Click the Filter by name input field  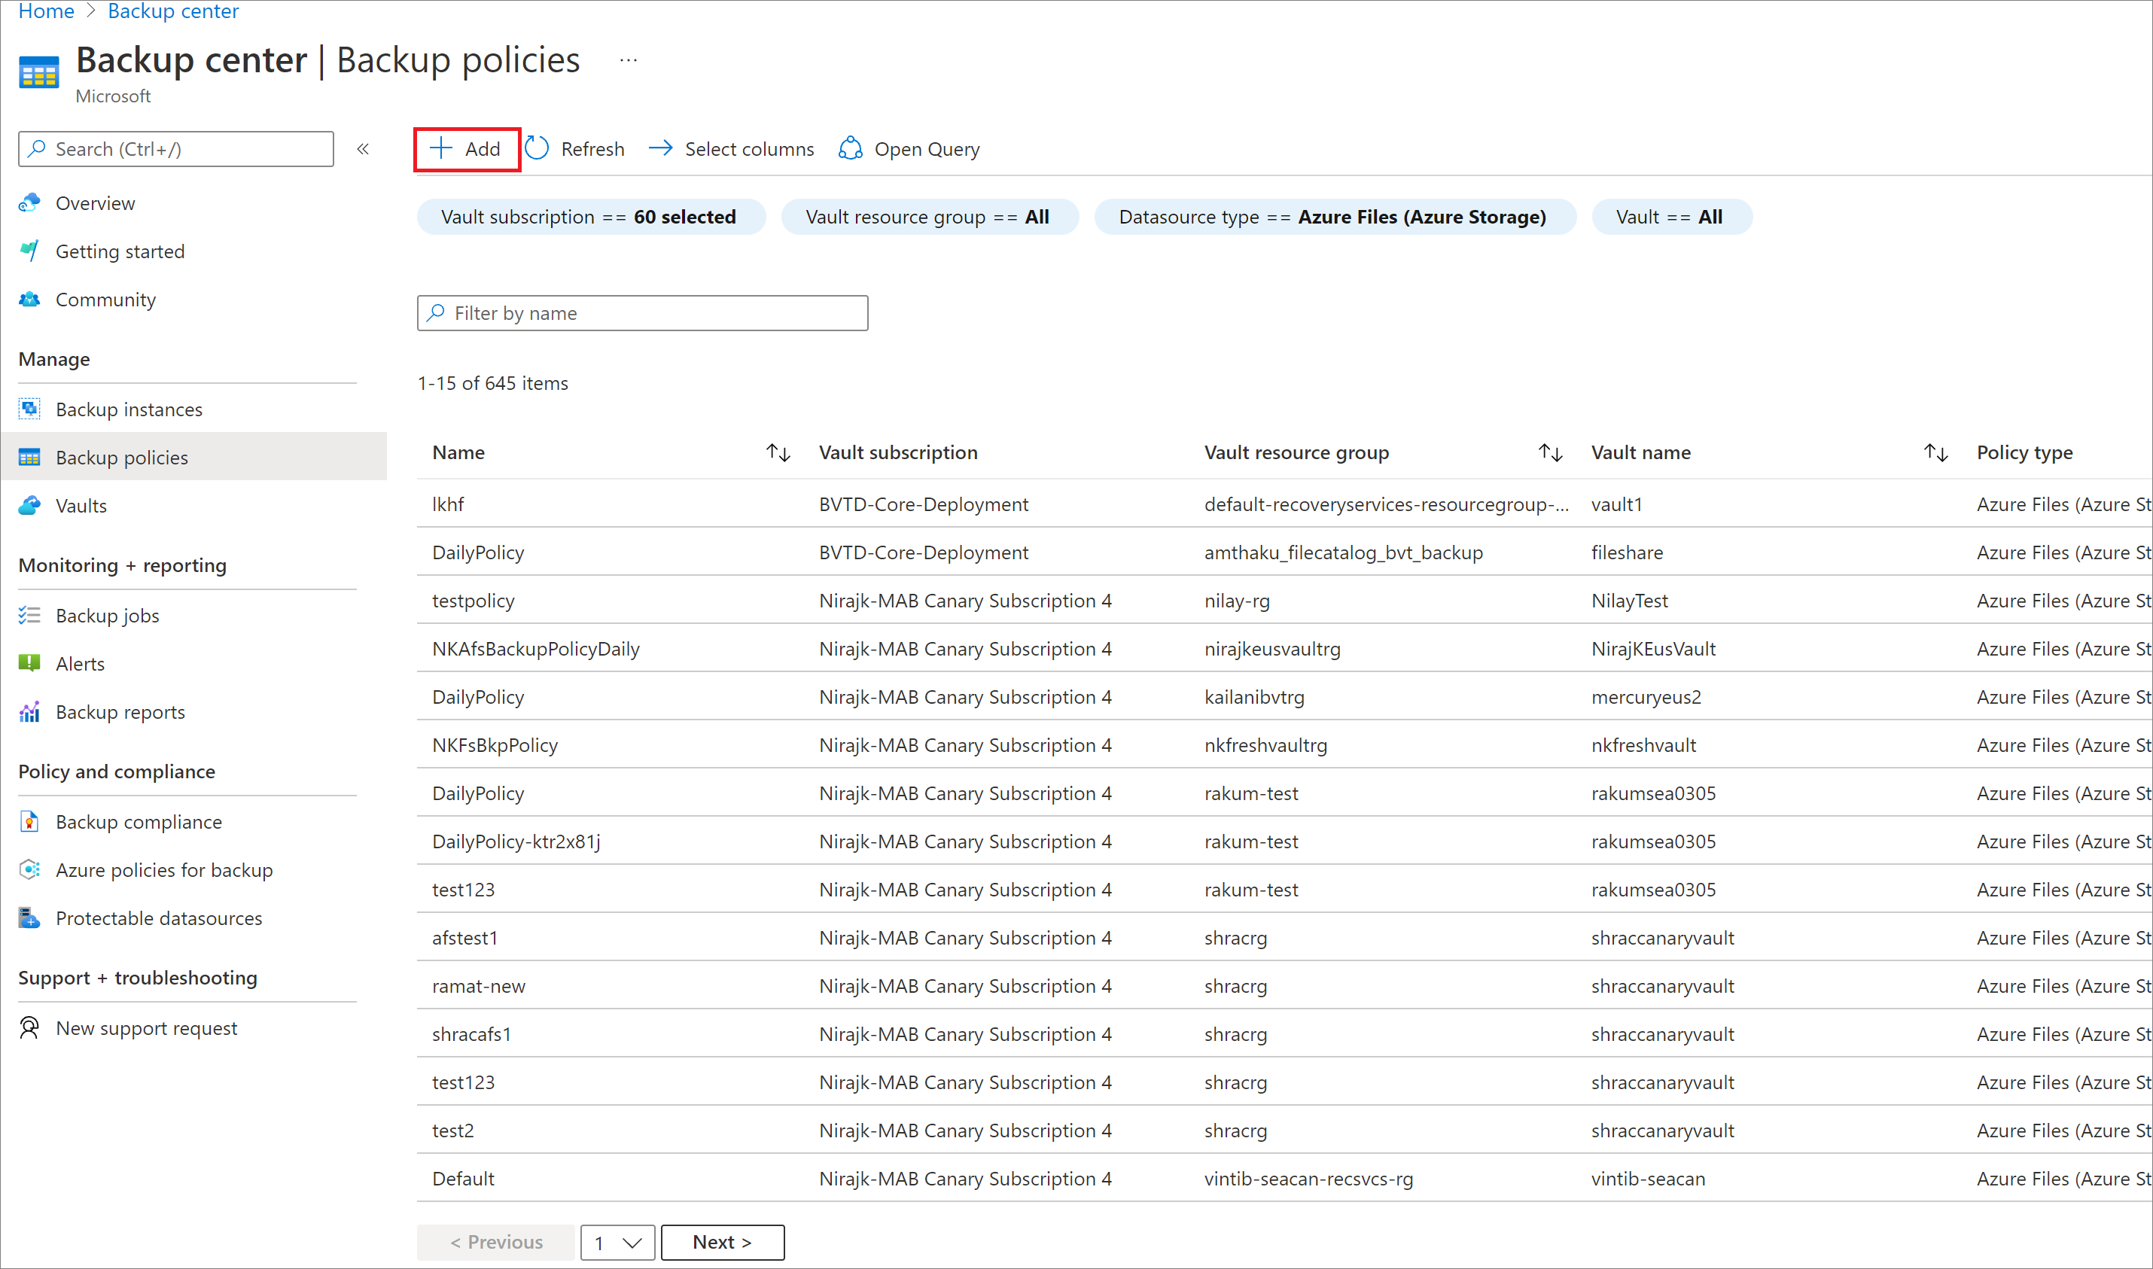click(x=642, y=312)
